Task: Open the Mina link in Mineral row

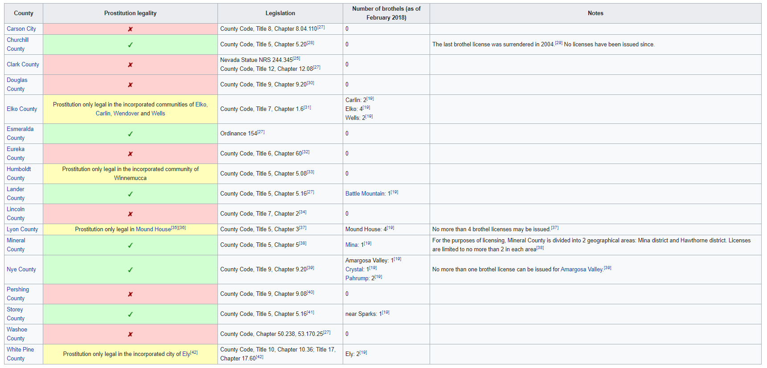Action: point(351,245)
